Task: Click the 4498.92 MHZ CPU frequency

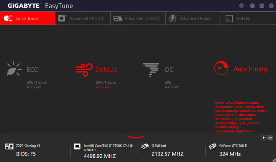Action: 100,156
